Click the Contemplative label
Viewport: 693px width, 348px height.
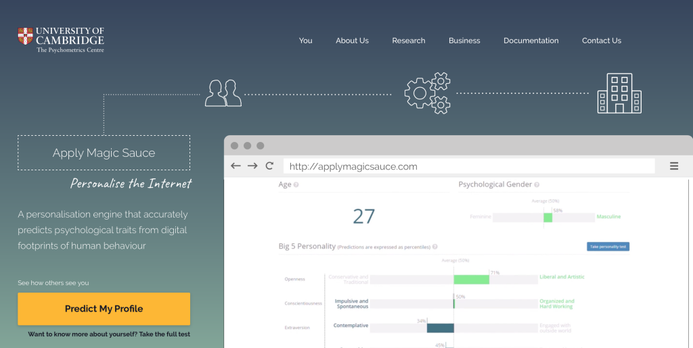coord(351,326)
